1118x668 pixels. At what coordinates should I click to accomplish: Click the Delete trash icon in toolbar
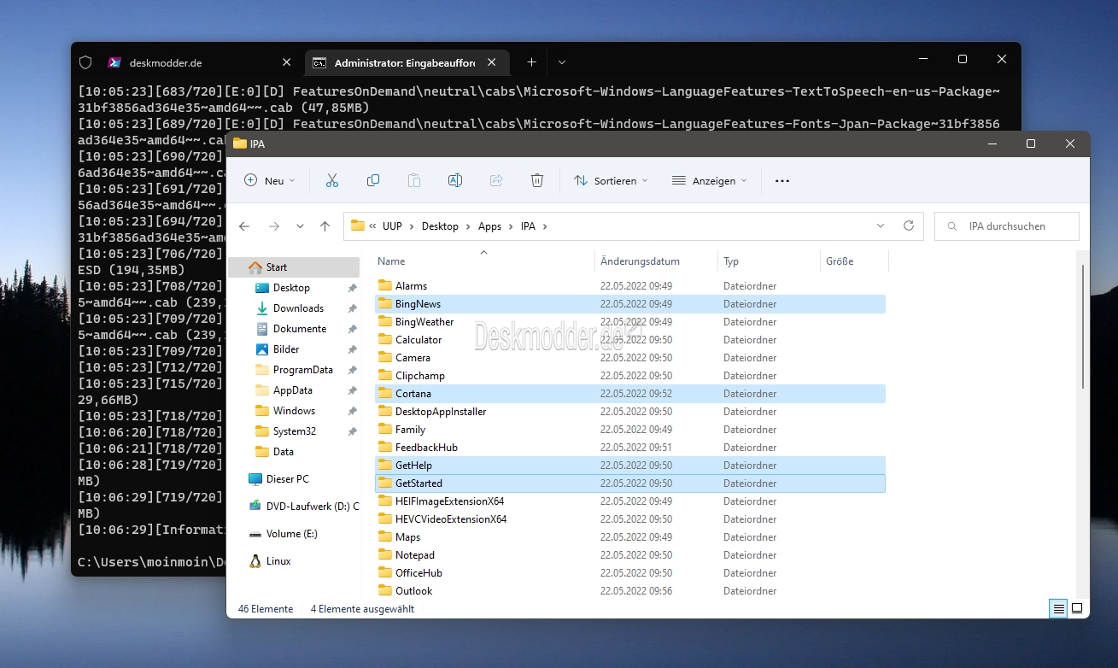pos(537,180)
